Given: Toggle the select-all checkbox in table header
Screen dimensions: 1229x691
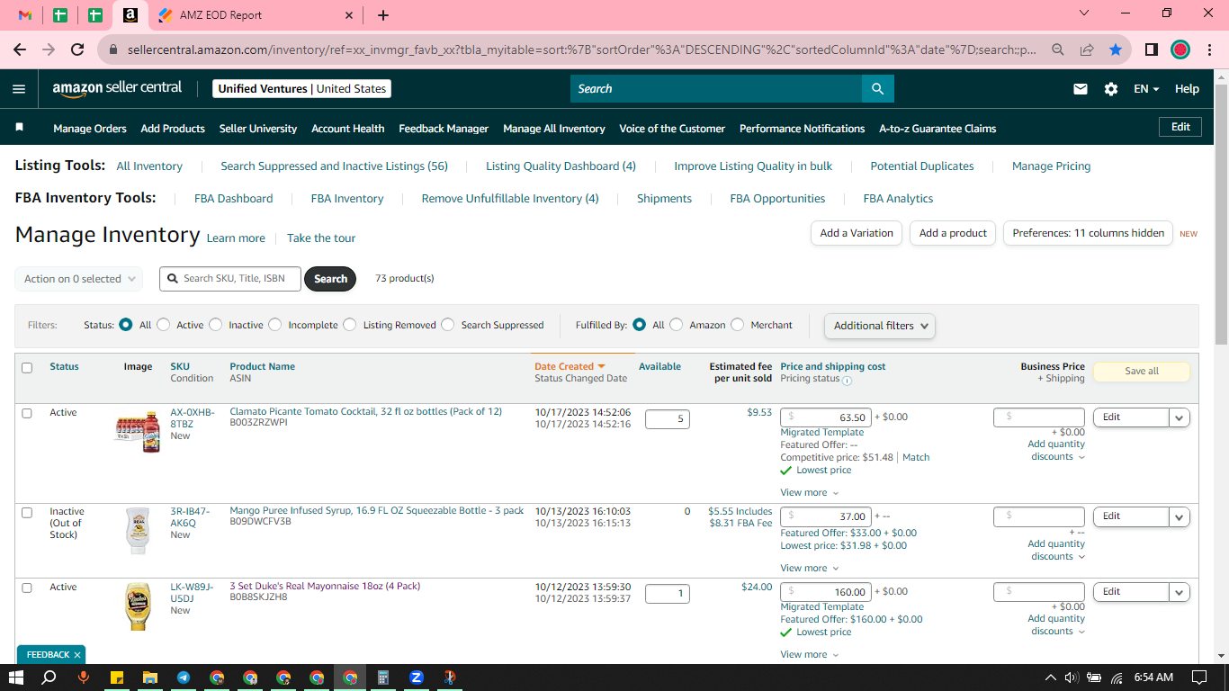Looking at the screenshot, I should (x=27, y=367).
